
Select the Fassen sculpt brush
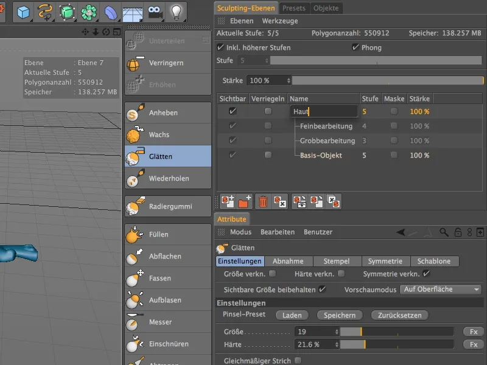(168, 278)
